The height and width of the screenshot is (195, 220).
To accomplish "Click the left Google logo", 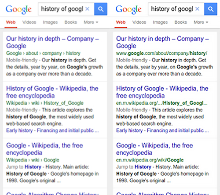I will click(18, 9).
